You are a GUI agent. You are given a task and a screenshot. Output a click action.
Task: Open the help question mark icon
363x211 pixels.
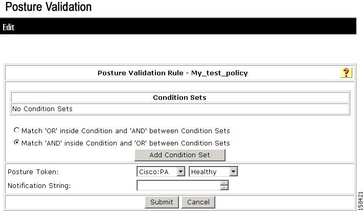[x=346, y=73]
